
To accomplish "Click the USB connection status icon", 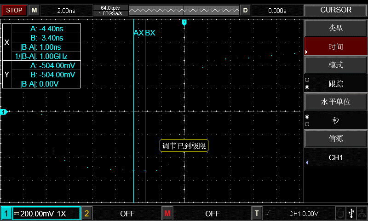I will click(352, 213).
